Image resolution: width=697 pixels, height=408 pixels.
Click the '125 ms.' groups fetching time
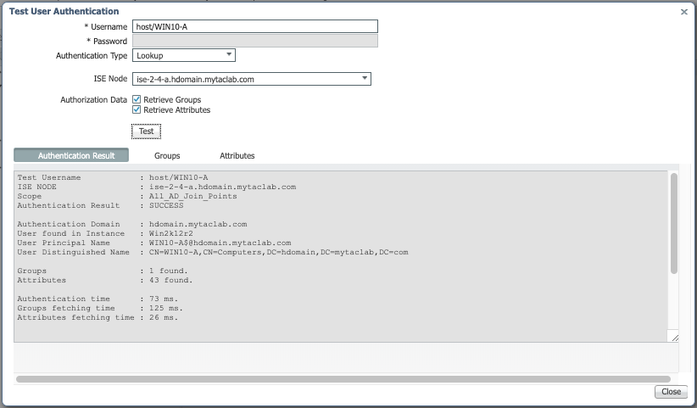tap(166, 308)
